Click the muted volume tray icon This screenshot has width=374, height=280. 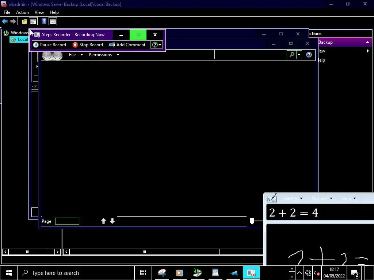click(x=317, y=273)
